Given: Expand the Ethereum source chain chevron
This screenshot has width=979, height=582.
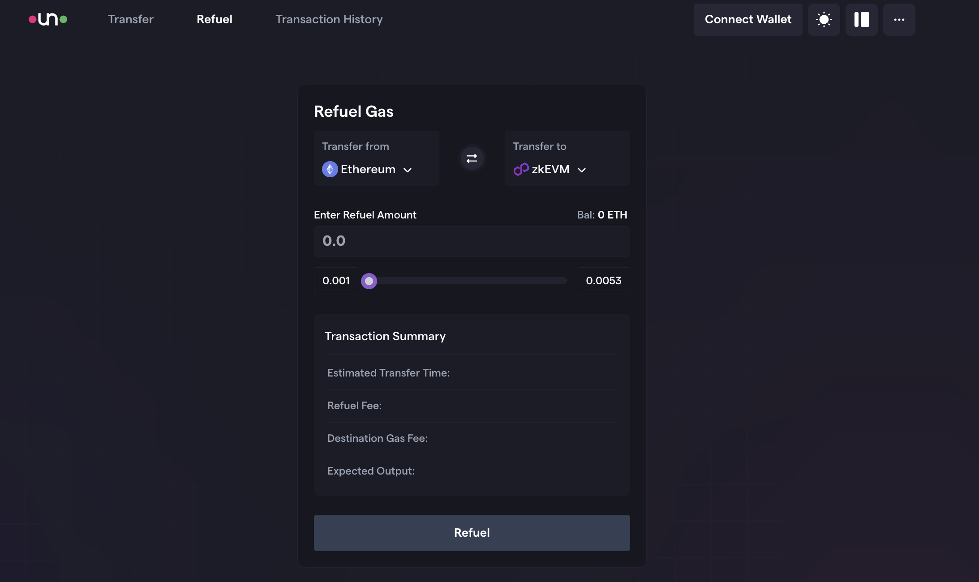Looking at the screenshot, I should pyautogui.click(x=408, y=170).
